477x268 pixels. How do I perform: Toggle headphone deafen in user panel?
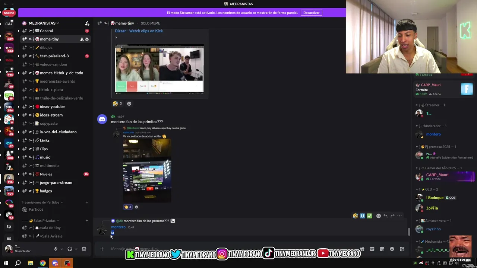point(70,249)
